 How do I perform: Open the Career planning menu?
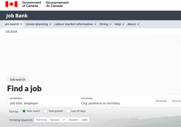click(x=38, y=24)
